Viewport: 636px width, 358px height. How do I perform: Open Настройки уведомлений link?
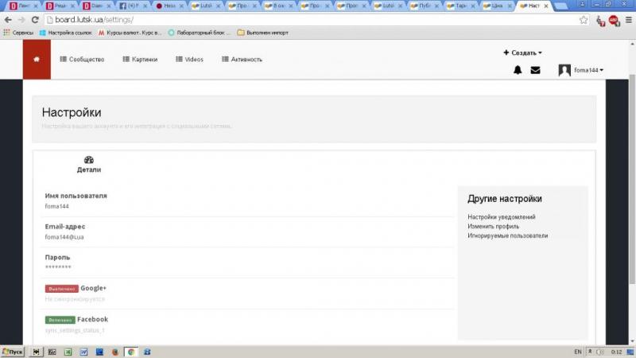coord(501,216)
